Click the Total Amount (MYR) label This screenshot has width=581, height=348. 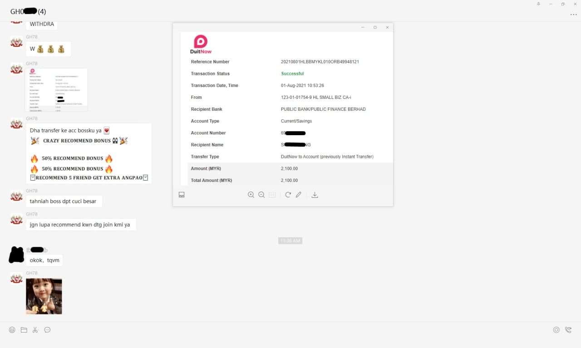pyautogui.click(x=212, y=181)
